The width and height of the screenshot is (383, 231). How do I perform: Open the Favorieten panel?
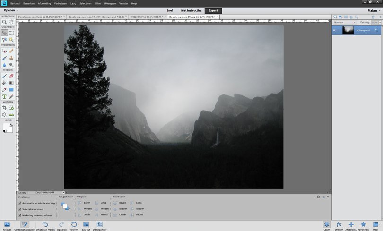click(x=363, y=226)
